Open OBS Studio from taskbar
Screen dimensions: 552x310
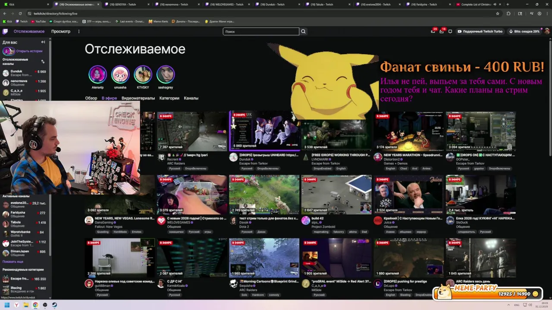pos(45,305)
